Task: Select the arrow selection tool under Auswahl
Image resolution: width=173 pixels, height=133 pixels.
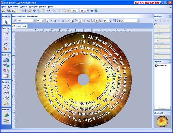Action: [6, 22]
